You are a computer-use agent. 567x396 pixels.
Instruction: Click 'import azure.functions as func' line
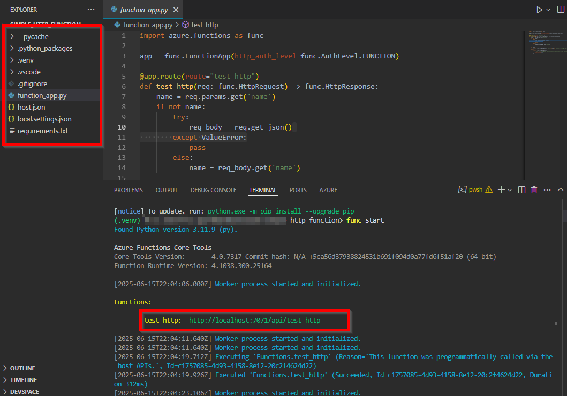pyautogui.click(x=201, y=36)
